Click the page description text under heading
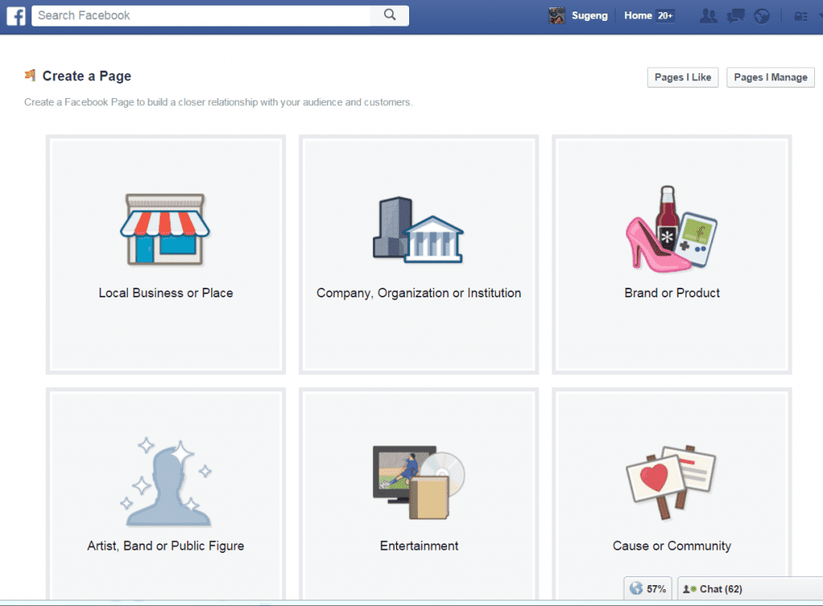The width and height of the screenshot is (823, 606). 219,102
